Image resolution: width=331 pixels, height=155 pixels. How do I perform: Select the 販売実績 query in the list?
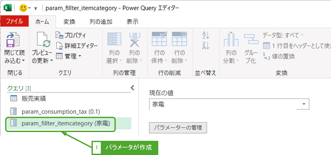[34, 98]
